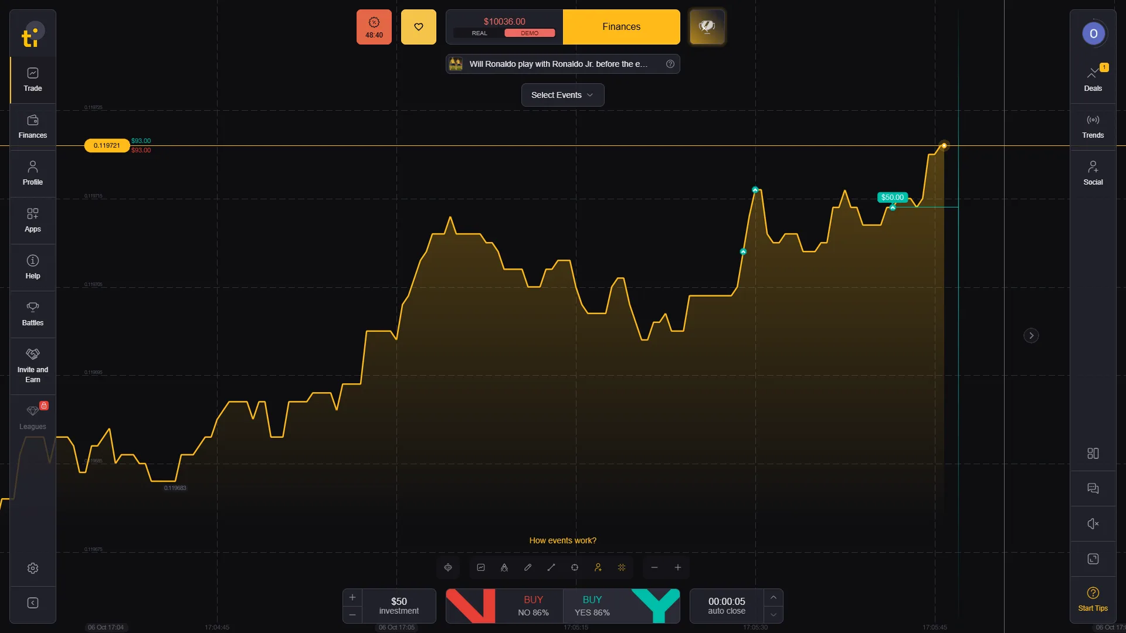Increase investment amount with plus
Screen dimensions: 1126x633
pyautogui.click(x=352, y=597)
